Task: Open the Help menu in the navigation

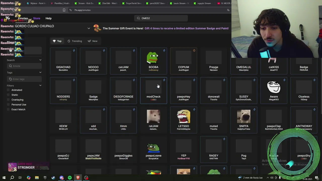Action: (x=49, y=18)
